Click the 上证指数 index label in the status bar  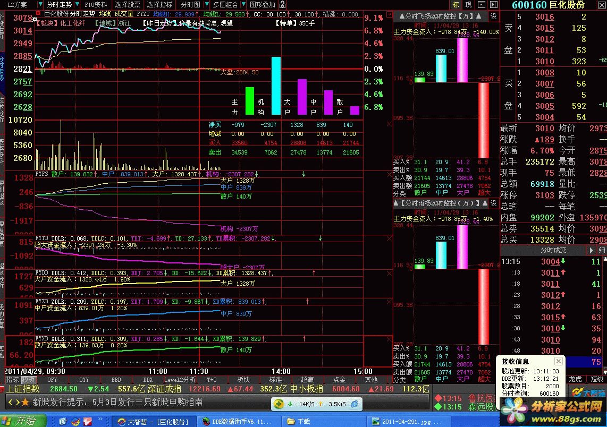point(23,389)
